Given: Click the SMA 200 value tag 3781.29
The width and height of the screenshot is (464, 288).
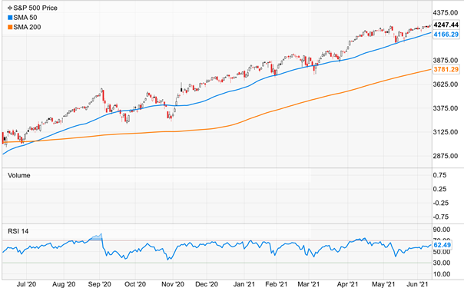Looking at the screenshot, I should tap(446, 69).
